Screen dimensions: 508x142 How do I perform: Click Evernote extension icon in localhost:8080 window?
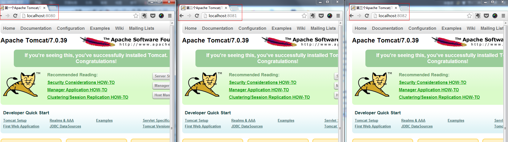coord(144,16)
